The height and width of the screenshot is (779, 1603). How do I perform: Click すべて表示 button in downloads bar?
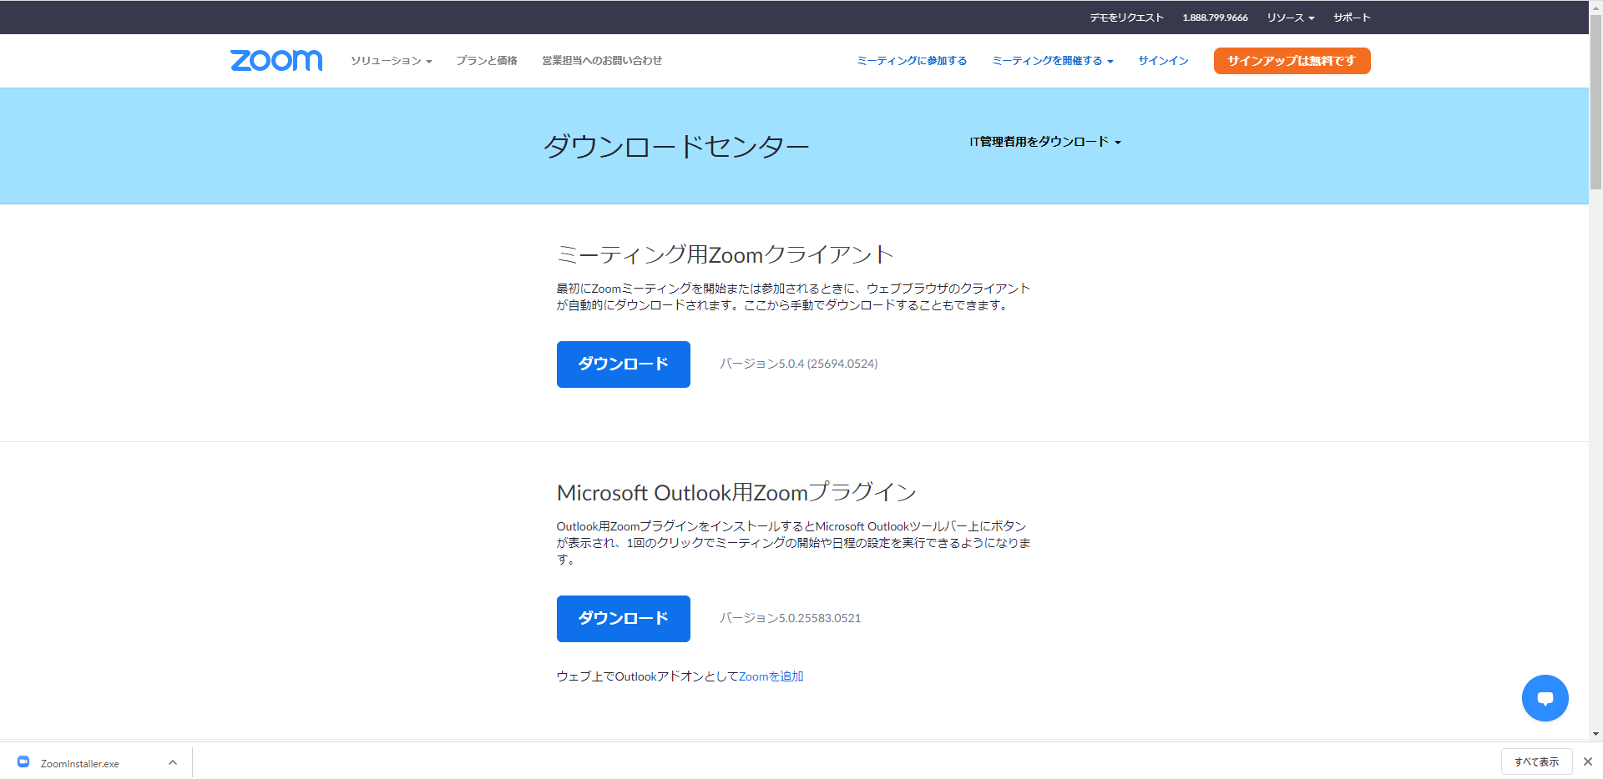pyautogui.click(x=1536, y=761)
